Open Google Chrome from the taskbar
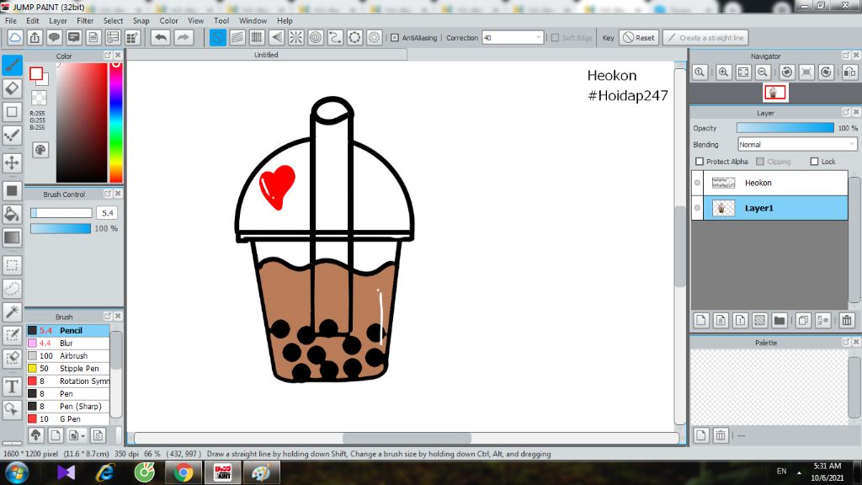862x485 pixels. click(184, 472)
